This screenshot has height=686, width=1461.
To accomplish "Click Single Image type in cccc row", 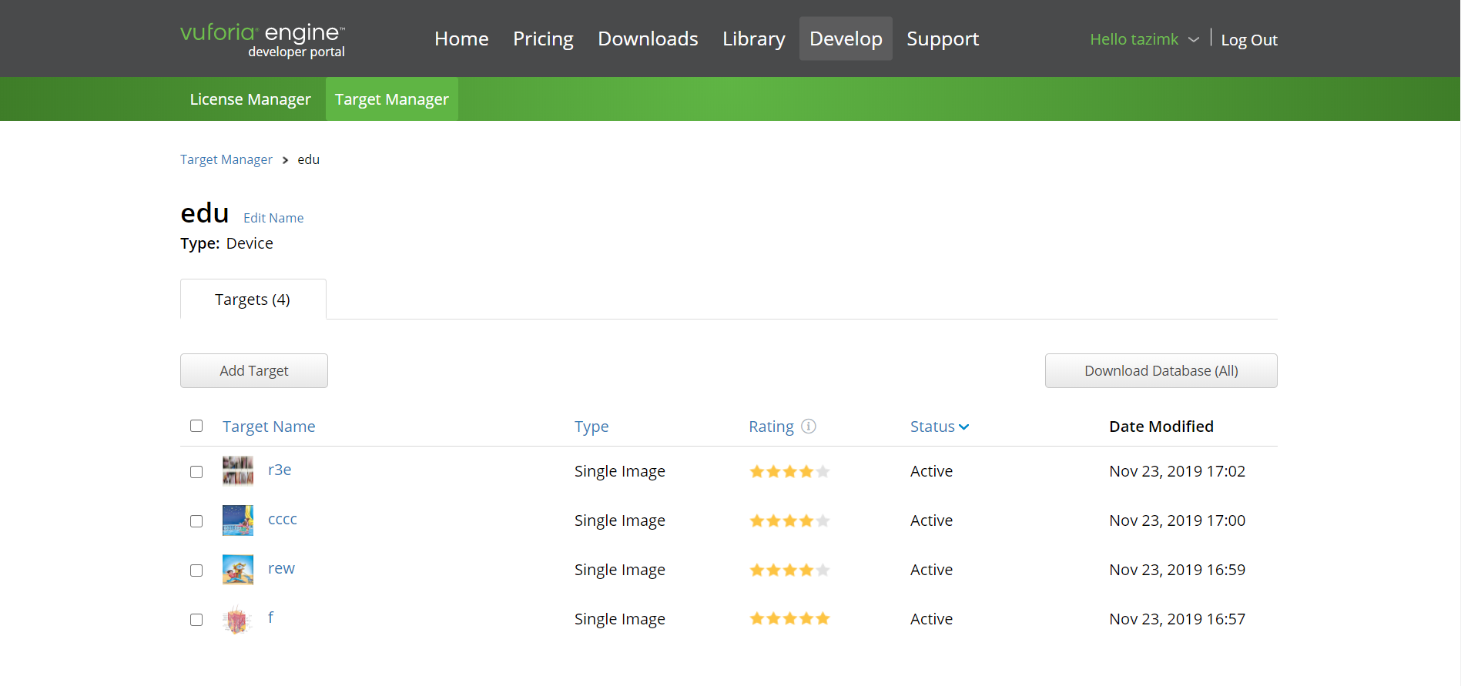I will coord(620,520).
